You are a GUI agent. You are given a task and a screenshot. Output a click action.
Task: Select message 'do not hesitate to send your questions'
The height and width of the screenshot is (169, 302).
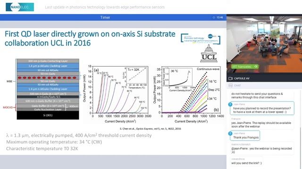pyautogui.click(x=262, y=95)
